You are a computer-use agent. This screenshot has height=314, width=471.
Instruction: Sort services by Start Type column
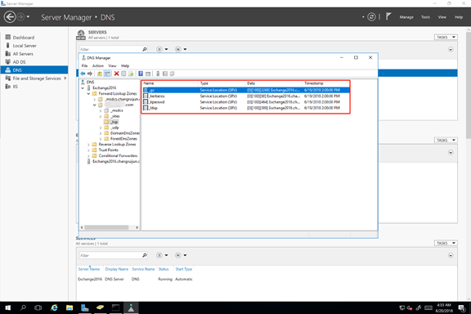tap(183, 269)
